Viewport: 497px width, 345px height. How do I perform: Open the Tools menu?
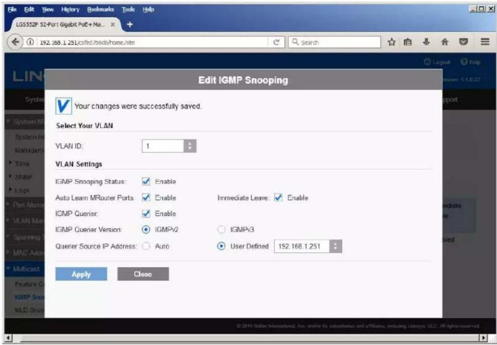point(128,10)
